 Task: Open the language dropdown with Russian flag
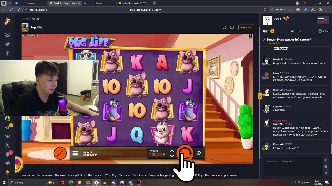pyautogui.click(x=323, y=20)
